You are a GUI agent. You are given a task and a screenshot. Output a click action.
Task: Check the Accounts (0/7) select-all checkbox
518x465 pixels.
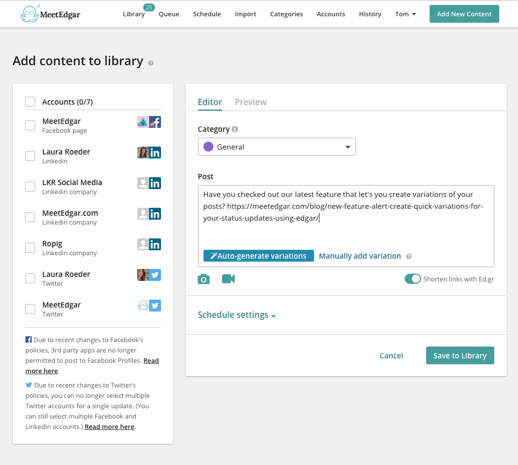pos(30,102)
